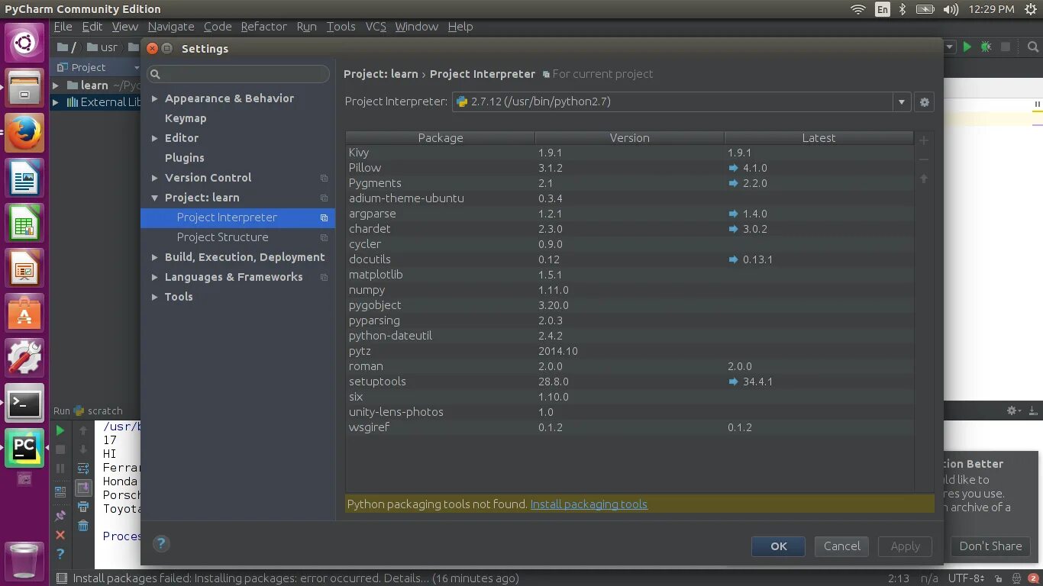Screen dimensions: 1043x586
Task: Open Firefox from the Ubuntu launcher
Action: (24, 134)
